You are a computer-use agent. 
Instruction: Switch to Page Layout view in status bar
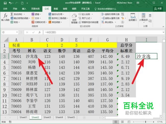122,122
